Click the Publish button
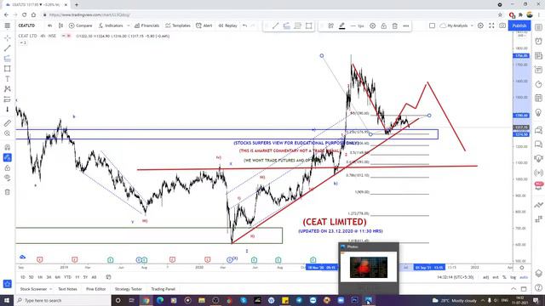 (x=519, y=25)
